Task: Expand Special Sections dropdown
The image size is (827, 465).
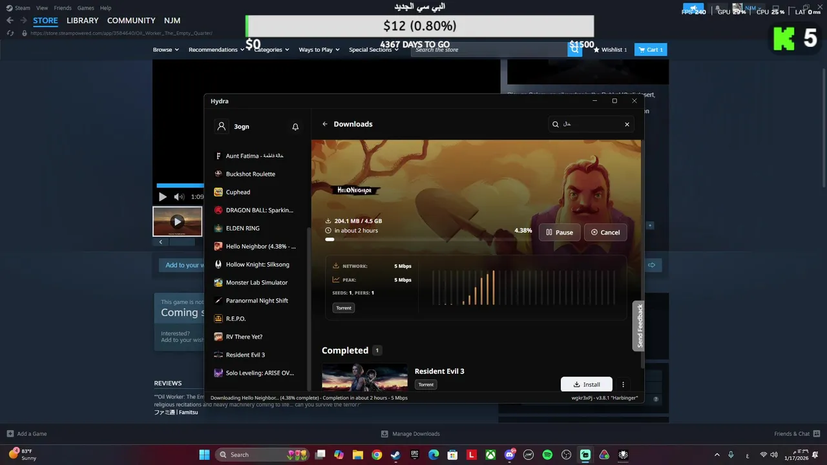Action: point(373,50)
